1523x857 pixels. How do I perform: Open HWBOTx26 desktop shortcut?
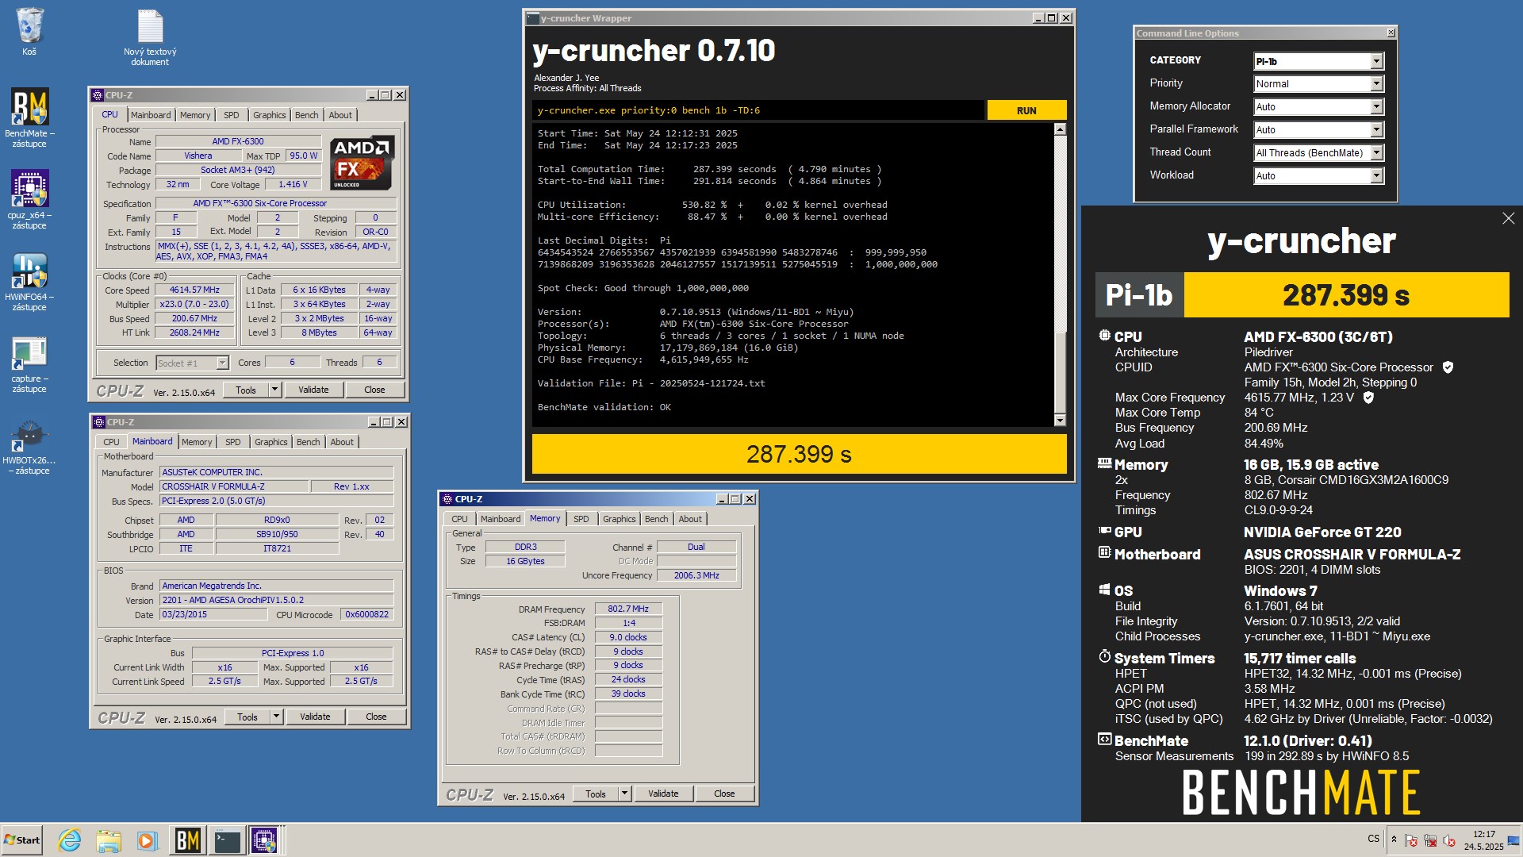pos(29,446)
